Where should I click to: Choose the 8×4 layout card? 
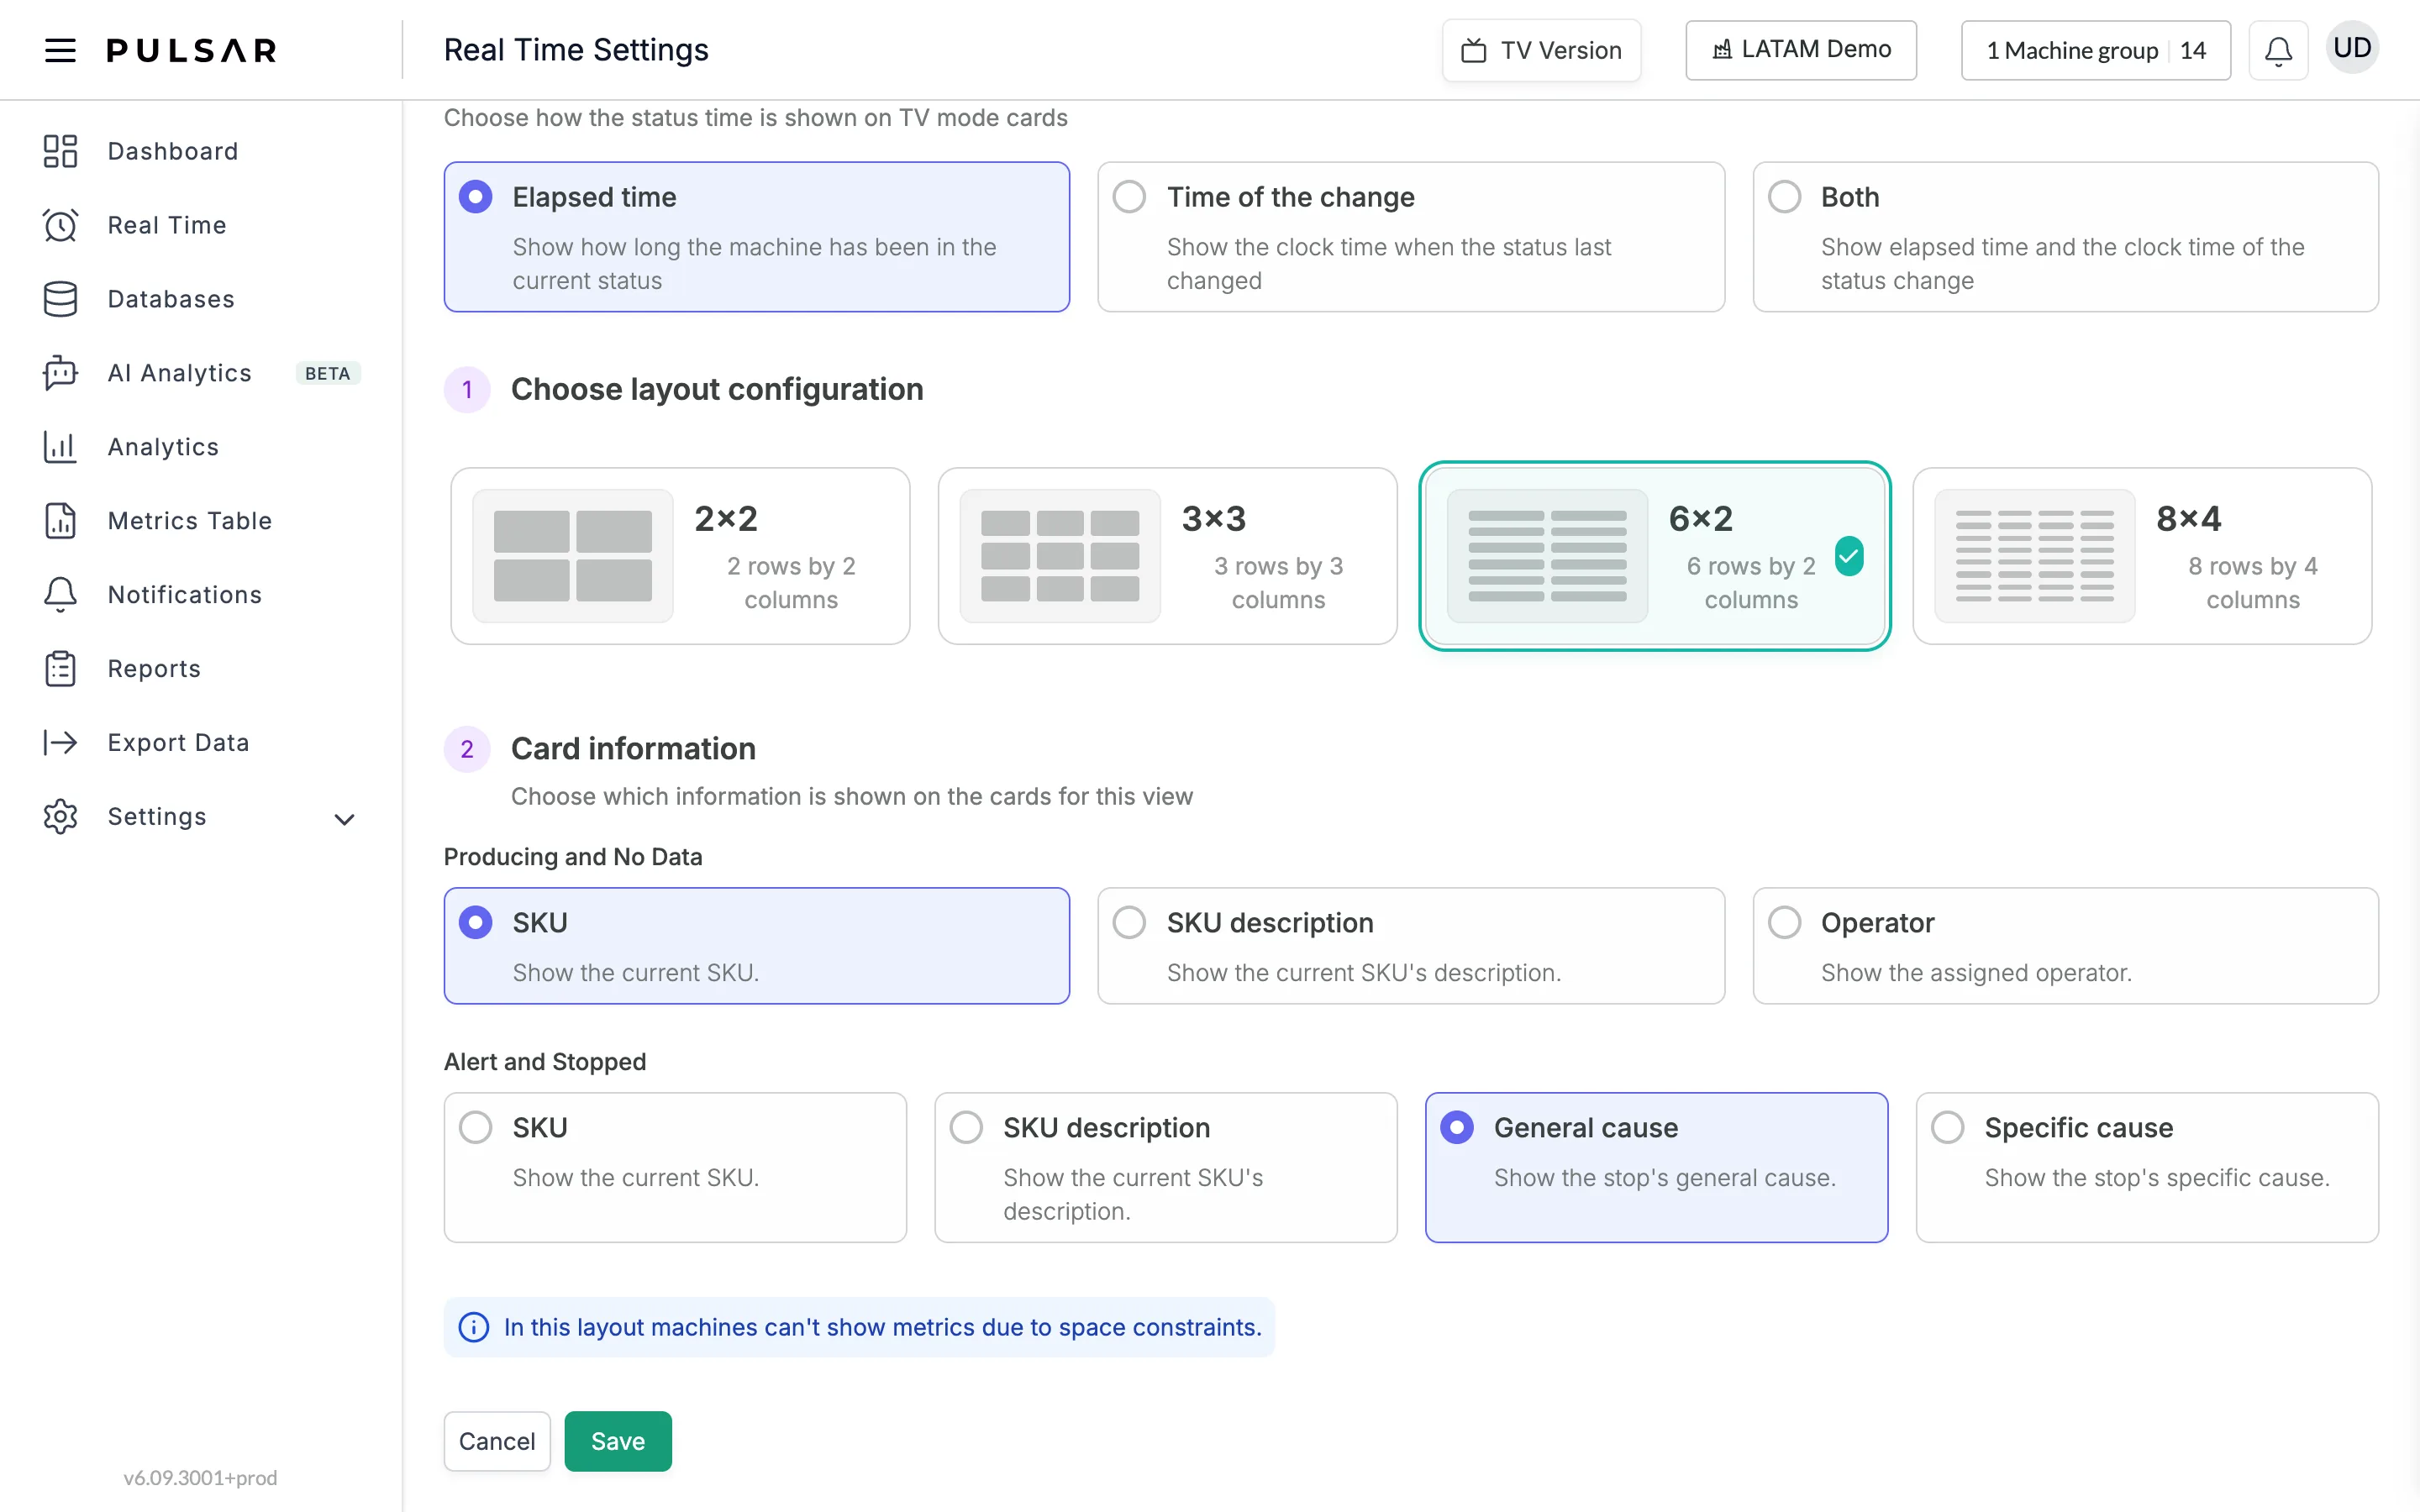[2142, 556]
